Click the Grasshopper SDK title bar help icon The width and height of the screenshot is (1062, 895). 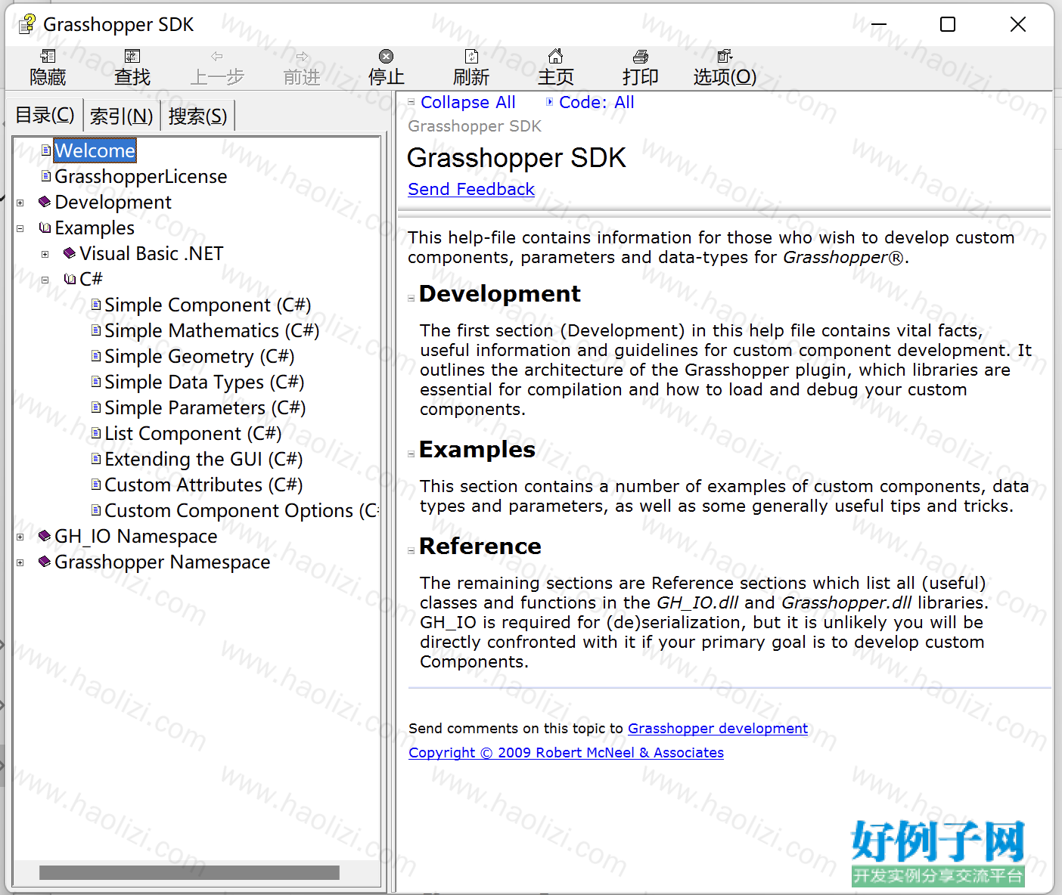(x=27, y=24)
